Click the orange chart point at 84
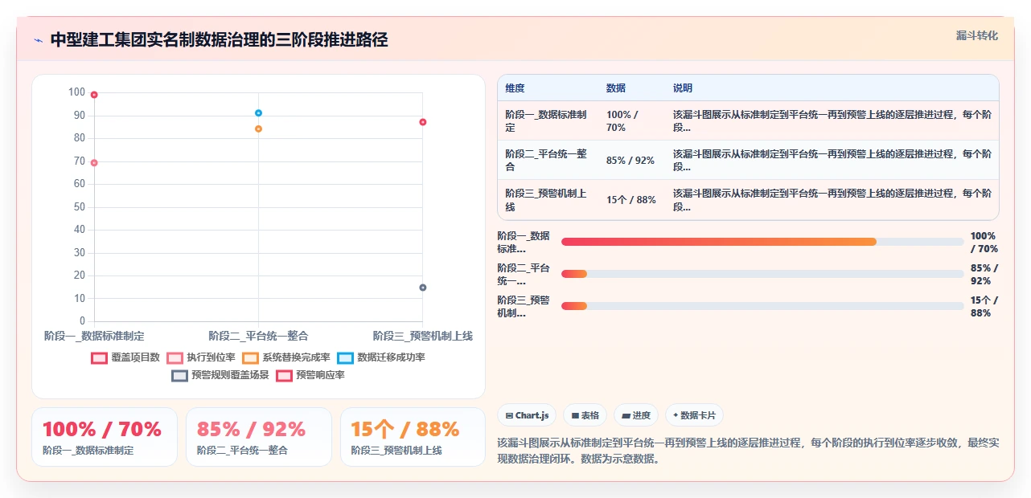1031x498 pixels. 258,129
